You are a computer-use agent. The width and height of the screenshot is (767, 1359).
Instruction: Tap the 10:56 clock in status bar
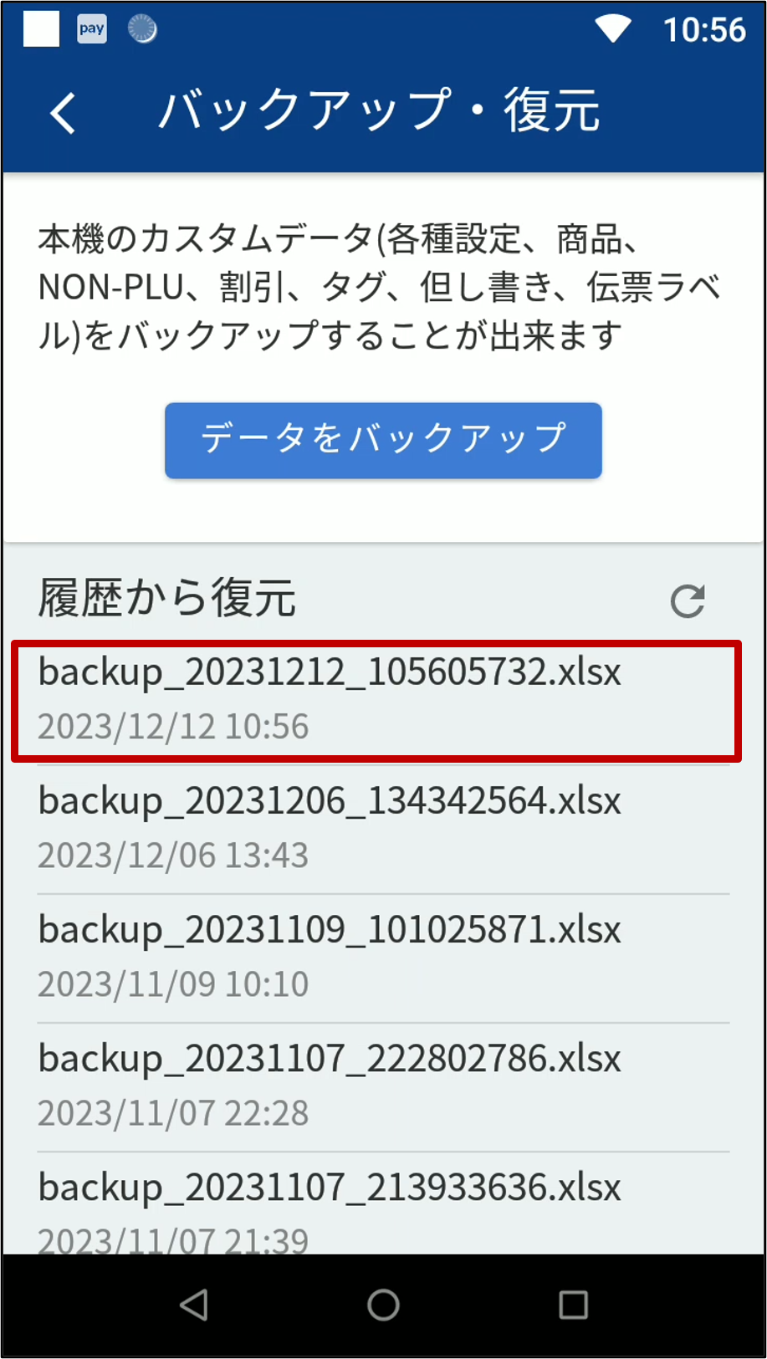704,30
